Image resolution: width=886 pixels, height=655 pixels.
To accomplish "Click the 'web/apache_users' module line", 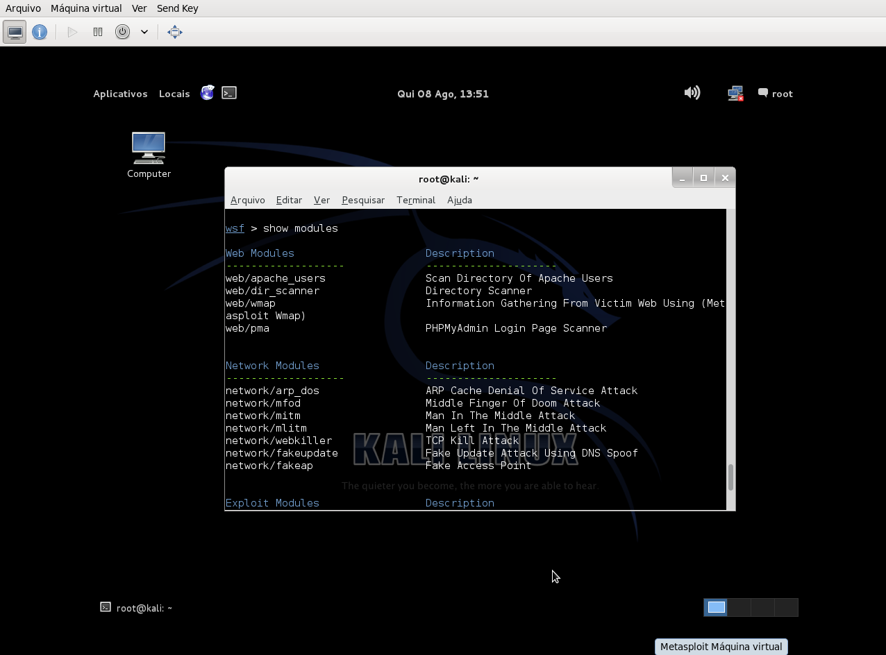I will pyautogui.click(x=276, y=278).
